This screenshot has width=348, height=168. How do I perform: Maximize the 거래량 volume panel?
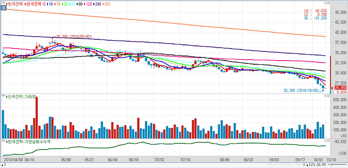pos(325,96)
